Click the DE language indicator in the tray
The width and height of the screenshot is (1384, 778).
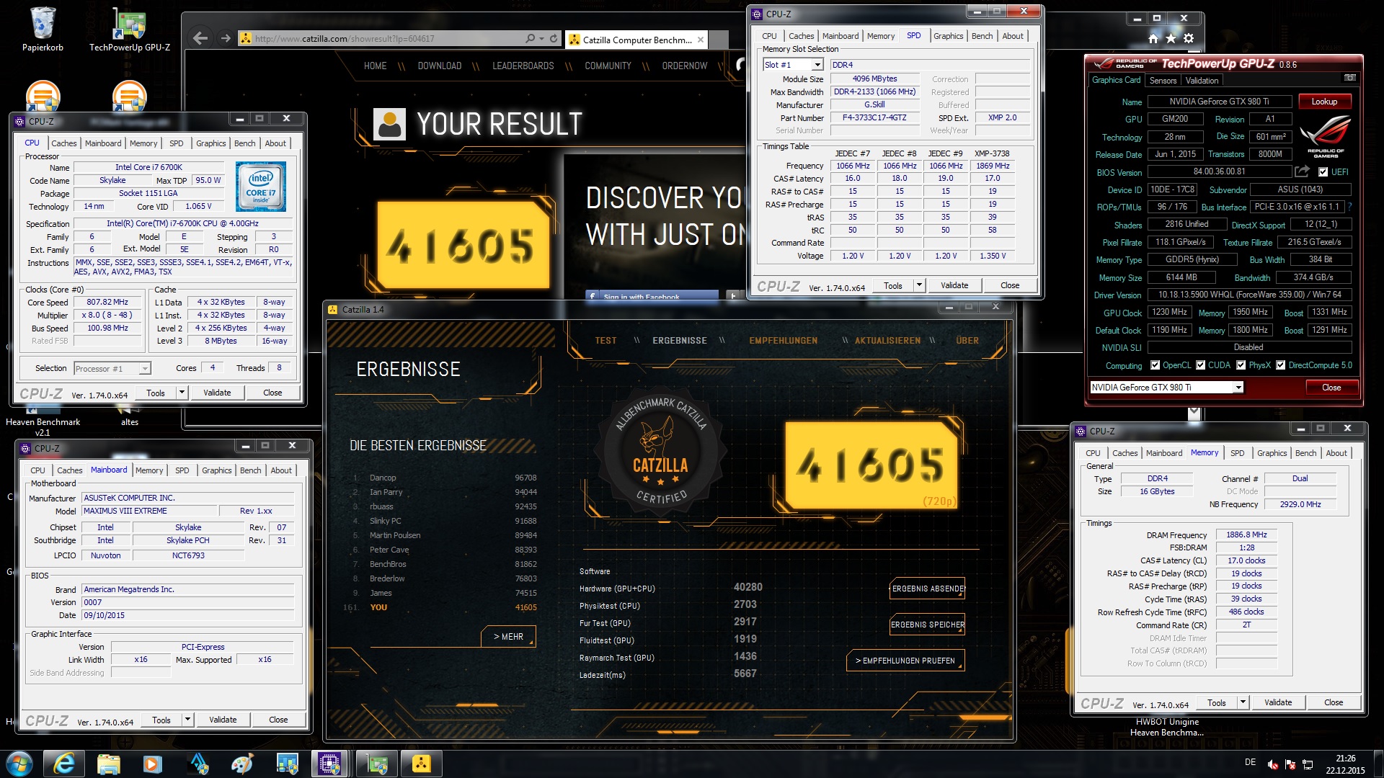(x=1250, y=762)
